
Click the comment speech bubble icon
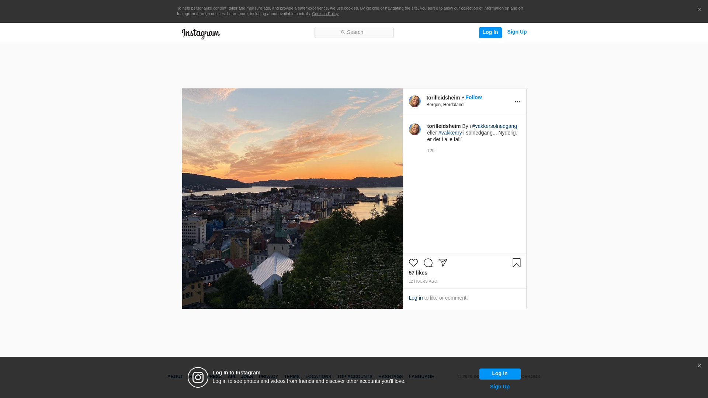[428, 263]
